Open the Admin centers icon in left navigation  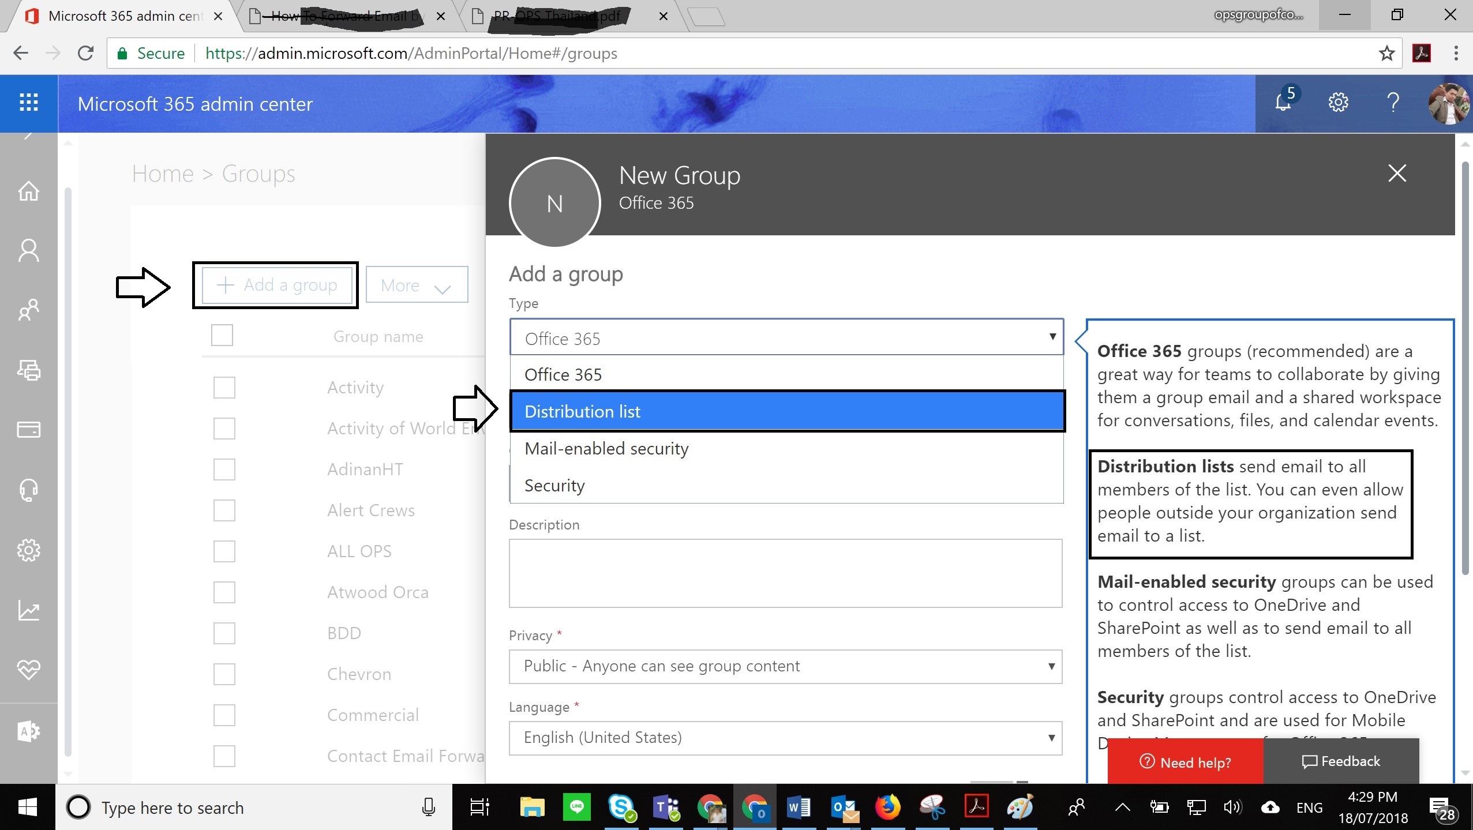click(x=28, y=731)
